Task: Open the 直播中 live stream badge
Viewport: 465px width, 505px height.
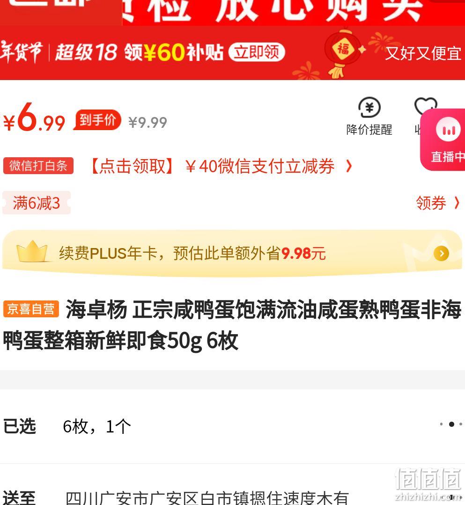Action: (443, 140)
